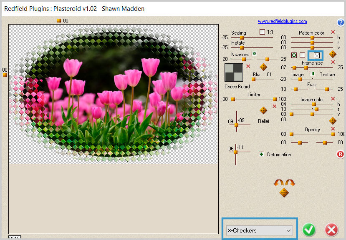346x240 pixels.
Task: Click the lower-left slider below Opacity
Action: (300, 142)
